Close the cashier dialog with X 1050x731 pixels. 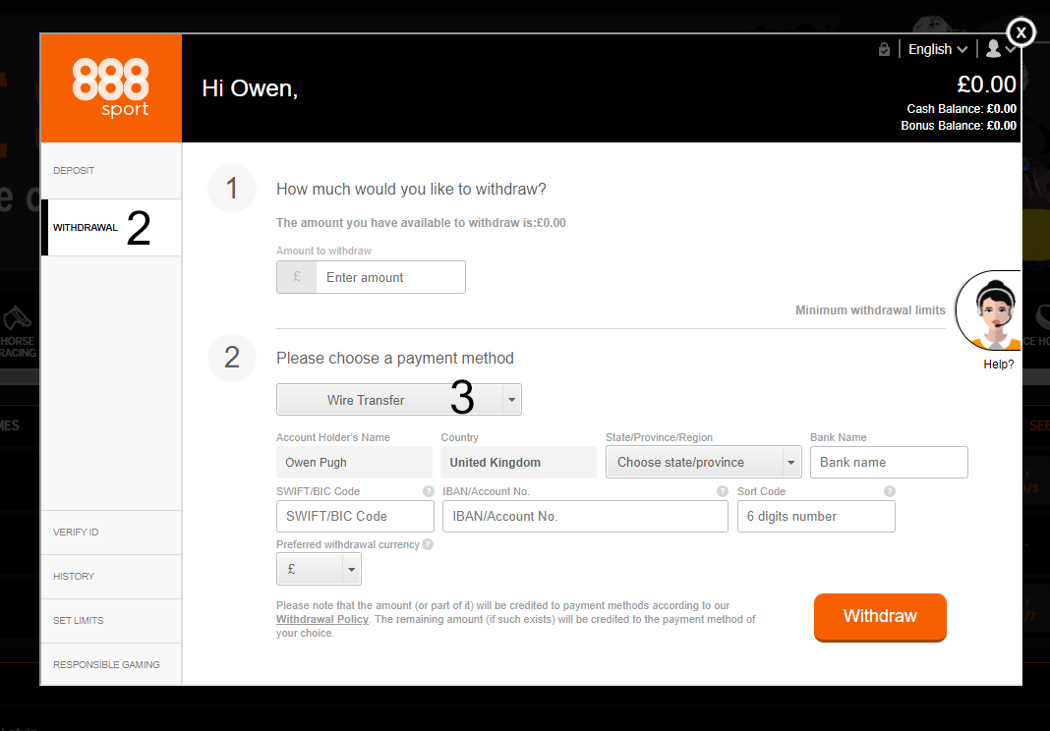click(x=1021, y=32)
